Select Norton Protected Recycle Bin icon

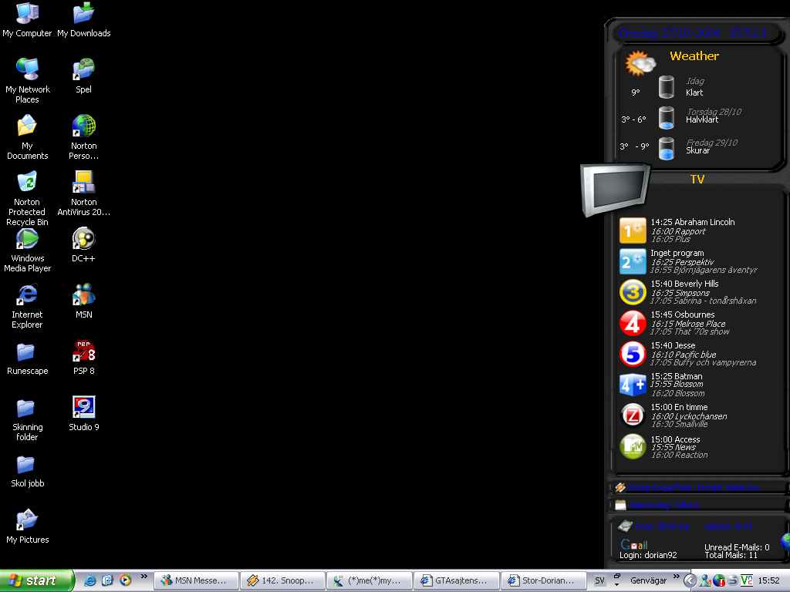(27, 198)
